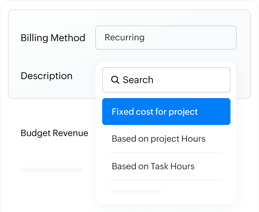Screen dimensions: 259x212
Task: Click the Billing Method label
Action: coord(53,38)
